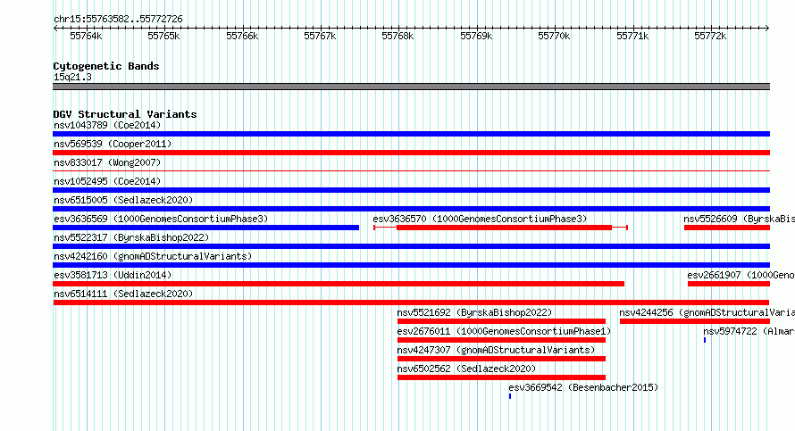Open the nsv5526609 variant label
Image resolution: width=795 pixels, height=431 pixels.
pos(739,219)
